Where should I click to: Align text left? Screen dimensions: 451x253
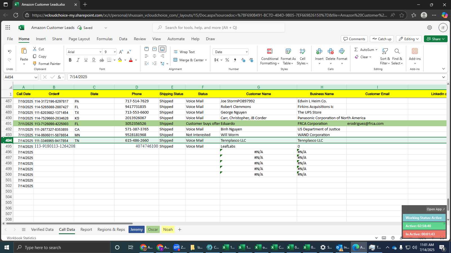click(147, 56)
